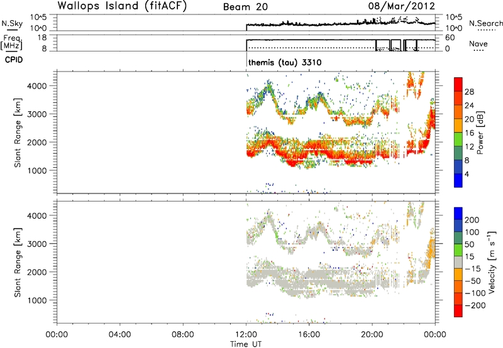The width and height of the screenshot is (503, 348).
Task: Pick the red-orange 24–28 dB power swatch
Action: click(458, 98)
